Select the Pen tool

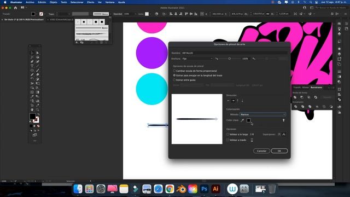tap(32, 62)
